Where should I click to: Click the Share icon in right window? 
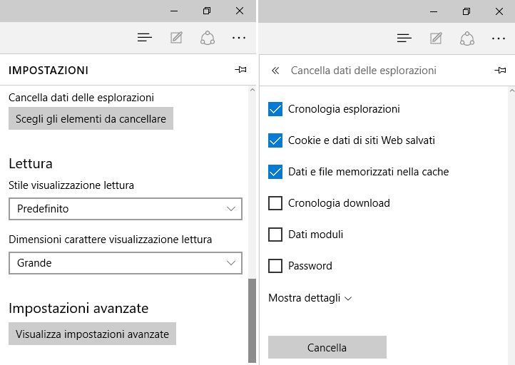(x=467, y=38)
